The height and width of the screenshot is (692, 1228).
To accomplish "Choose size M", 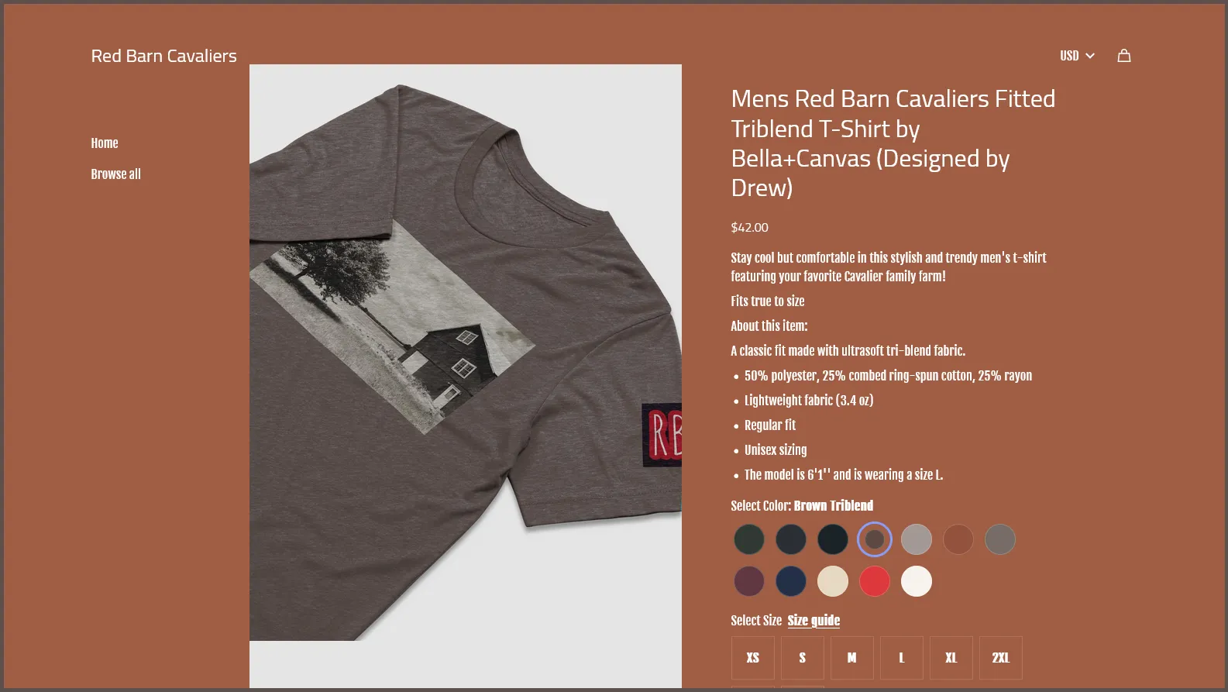I will [852, 658].
